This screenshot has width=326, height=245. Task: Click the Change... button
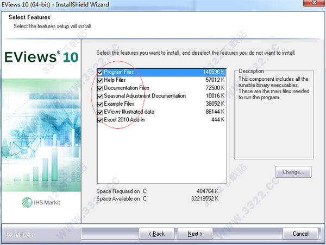coord(293,172)
